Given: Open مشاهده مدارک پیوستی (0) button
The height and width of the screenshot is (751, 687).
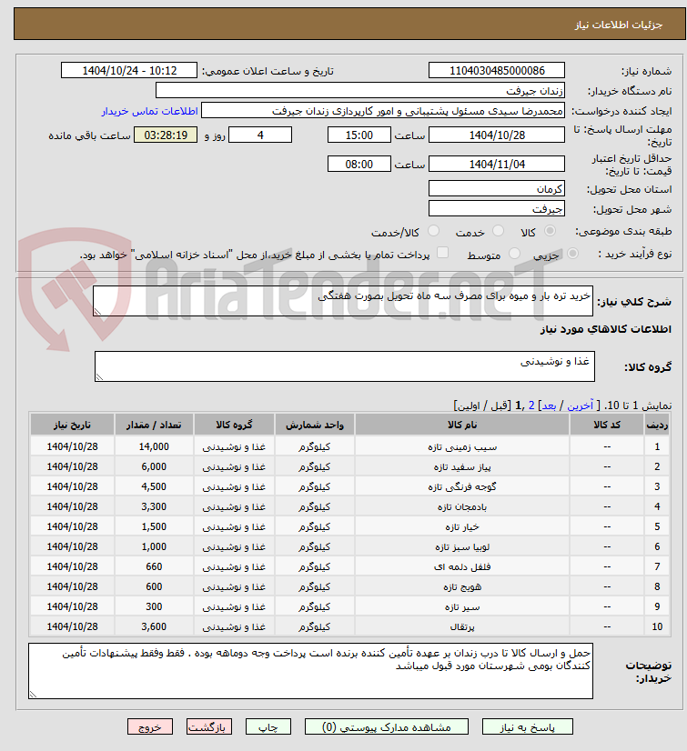Looking at the screenshot, I should coord(387,727).
